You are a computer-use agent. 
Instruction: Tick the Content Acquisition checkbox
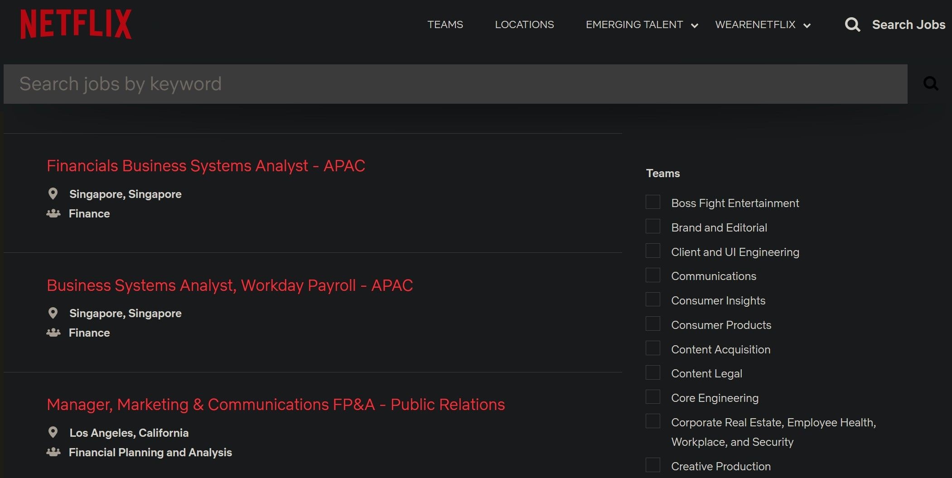[653, 348]
